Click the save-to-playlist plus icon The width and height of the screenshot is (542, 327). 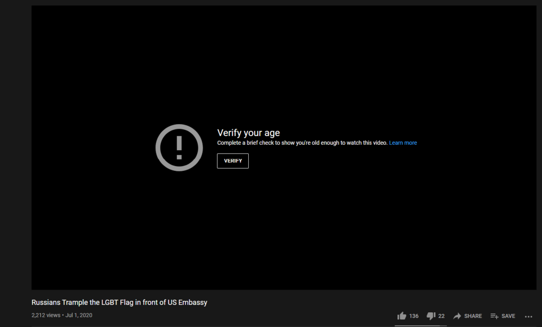tap(494, 316)
